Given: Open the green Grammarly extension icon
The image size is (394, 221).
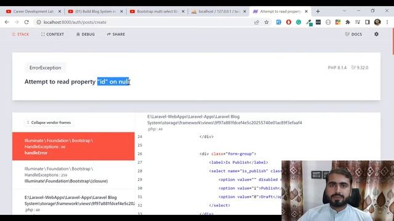Looking at the screenshot, I should point(298,22).
